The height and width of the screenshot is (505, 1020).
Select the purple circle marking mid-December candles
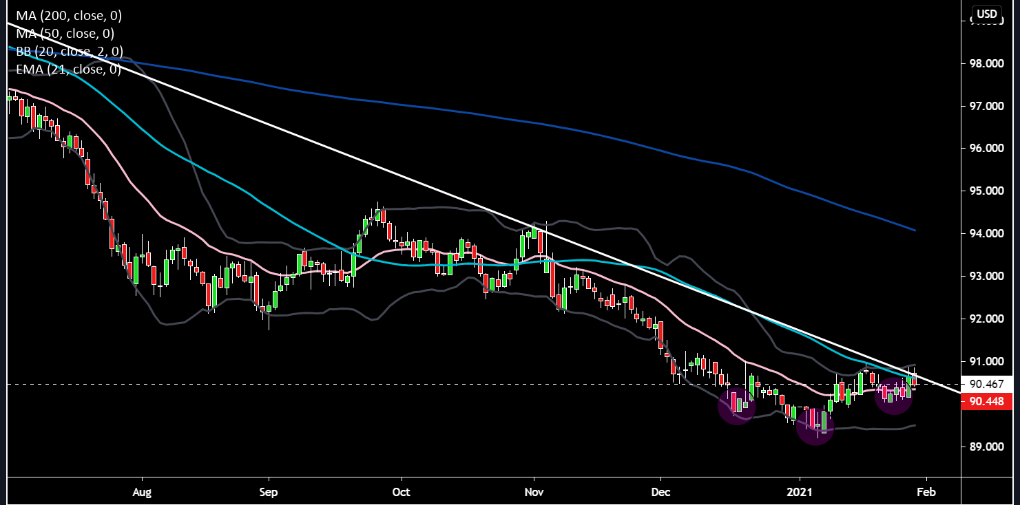[x=736, y=405]
